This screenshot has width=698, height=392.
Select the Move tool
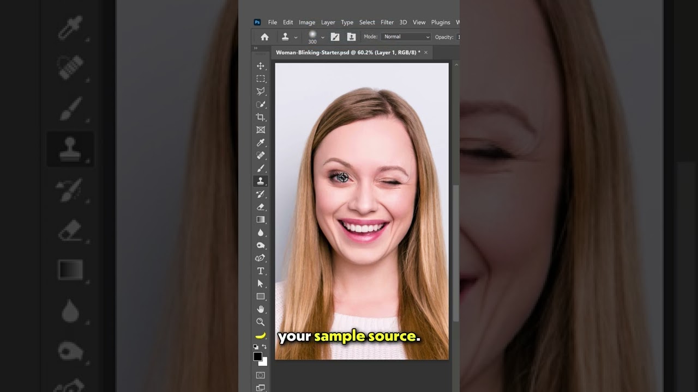pos(261,66)
